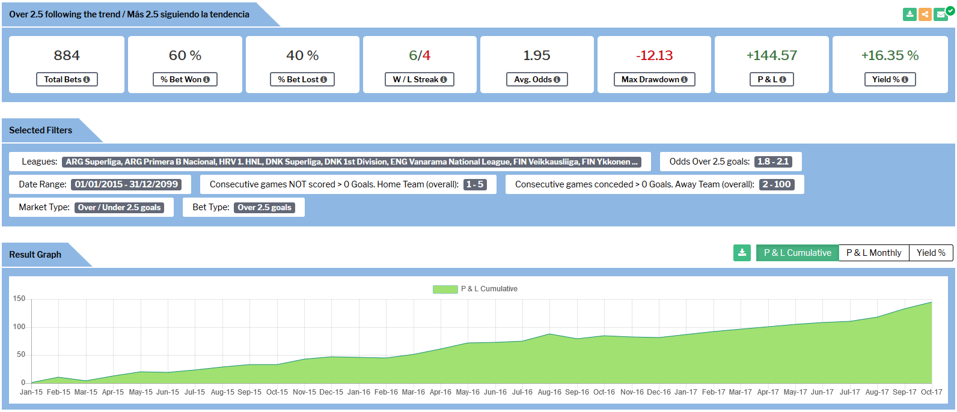This screenshot has height=412, width=957.
Task: Click the 6/4 streak value
Action: point(420,55)
